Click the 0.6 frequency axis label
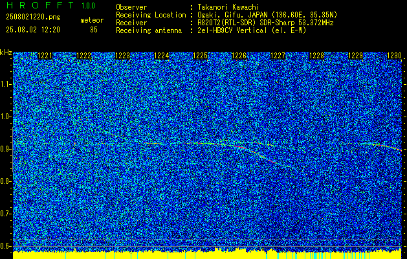The image size is (407, 259). [x=6, y=246]
